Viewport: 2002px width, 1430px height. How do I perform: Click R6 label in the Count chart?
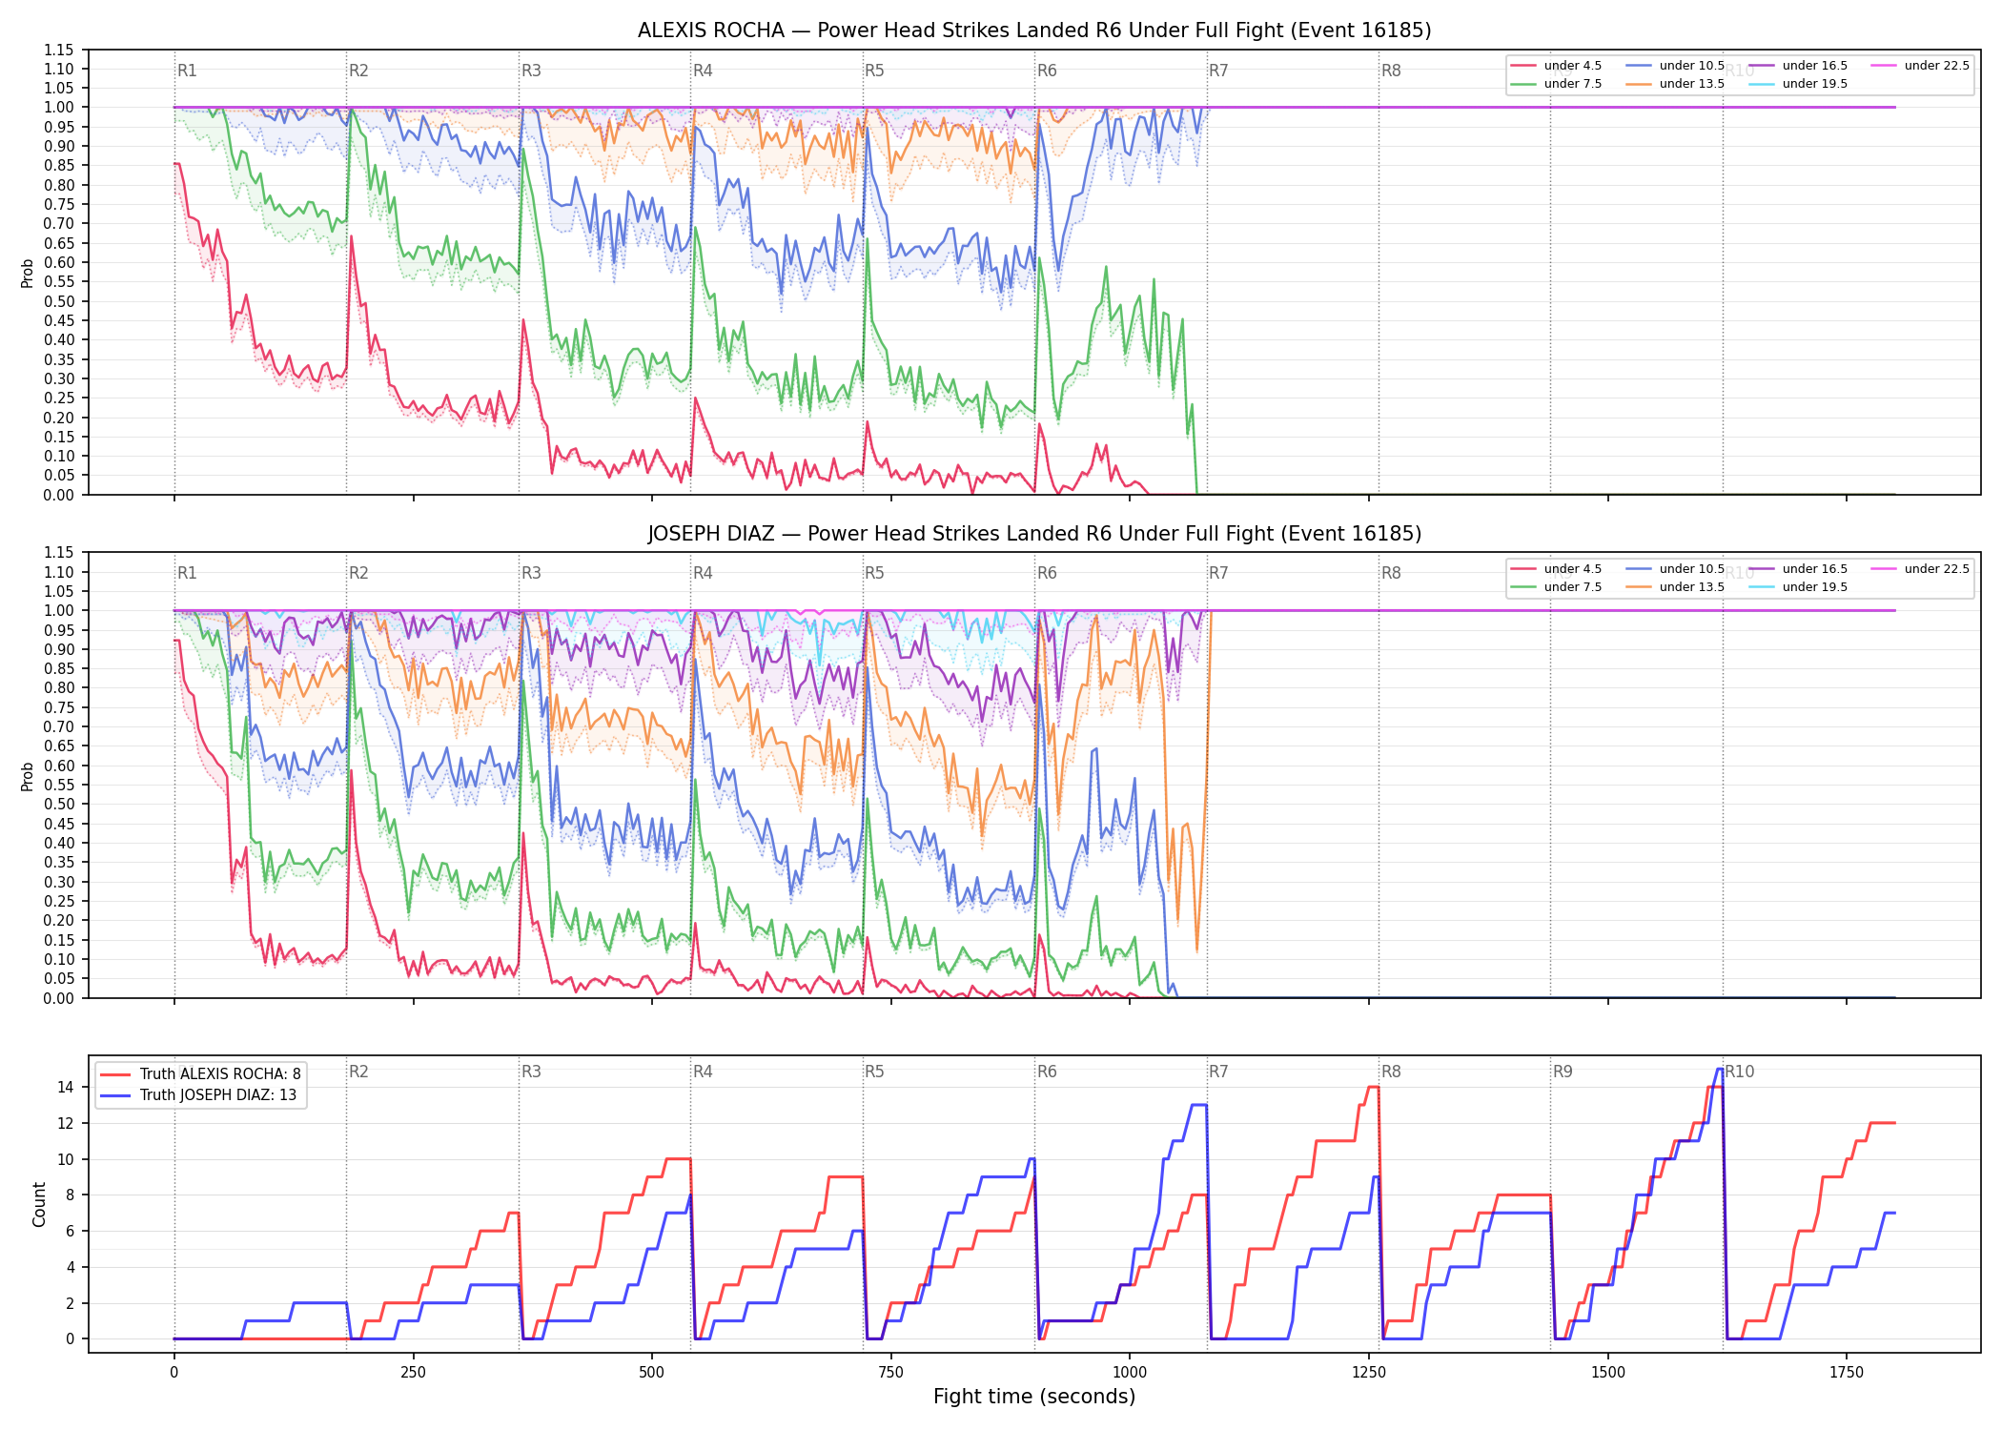point(1047,1072)
